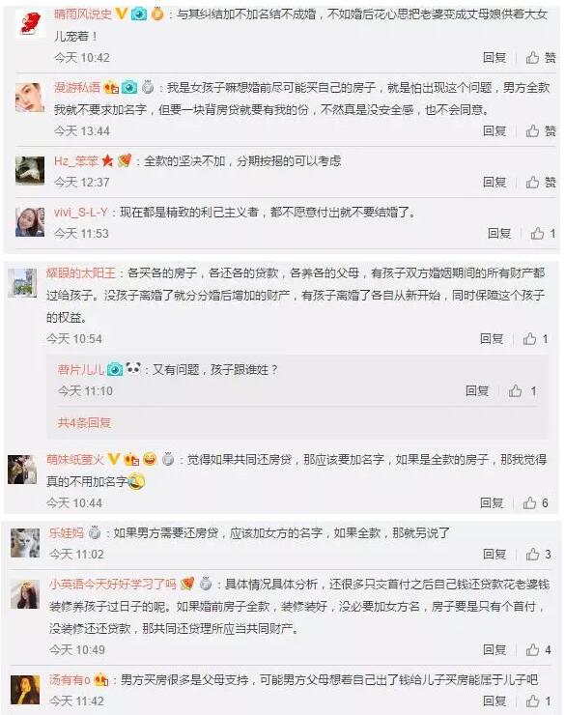The image size is (565, 715).
Task: Like 乐娃妈's comment with 3 likes
Action: (538, 555)
